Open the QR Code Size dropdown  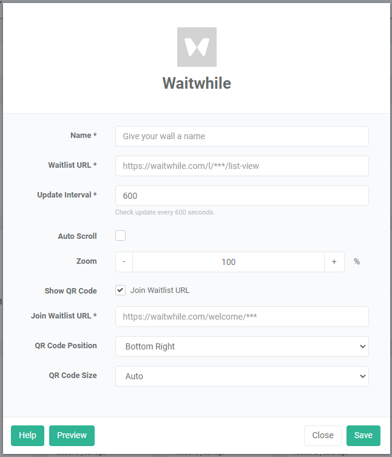pos(242,376)
